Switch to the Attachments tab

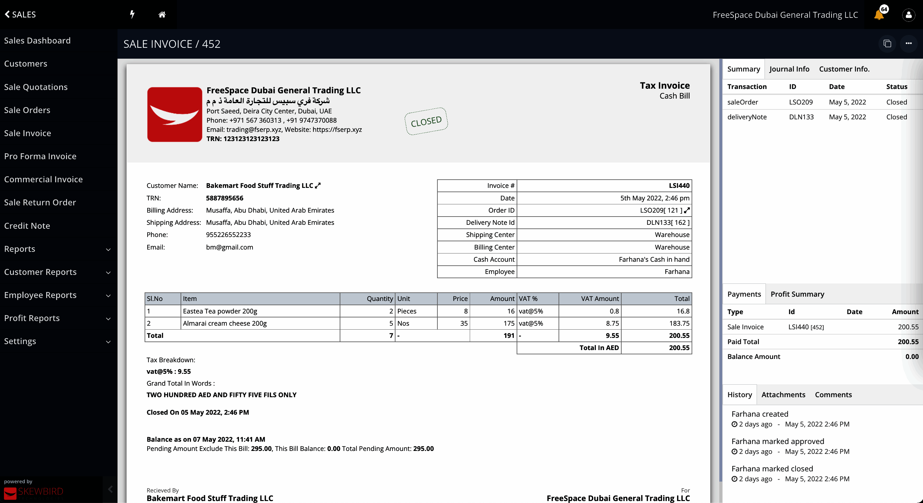[x=783, y=395]
